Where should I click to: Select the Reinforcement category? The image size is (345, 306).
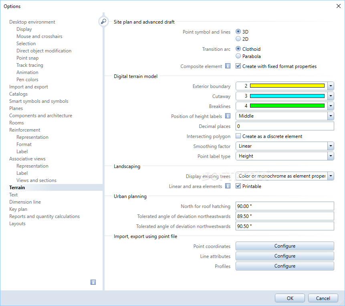(x=25, y=130)
